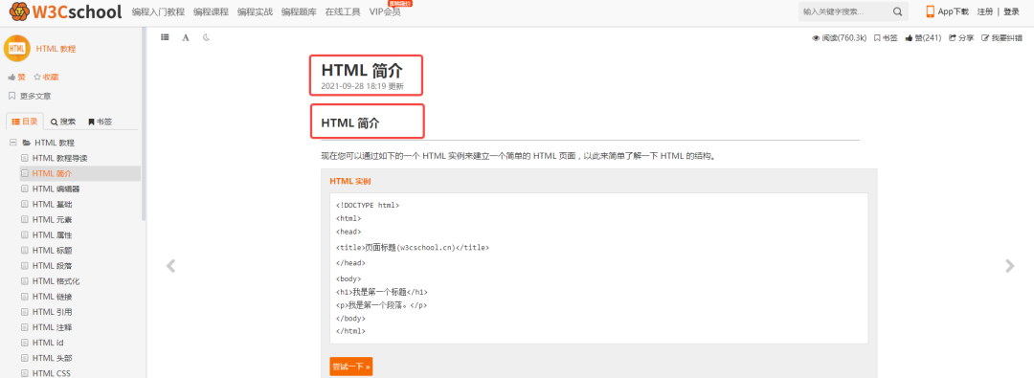The image size is (1034, 378).
Task: Open HTML 基础 in tree
Action: [52, 205]
